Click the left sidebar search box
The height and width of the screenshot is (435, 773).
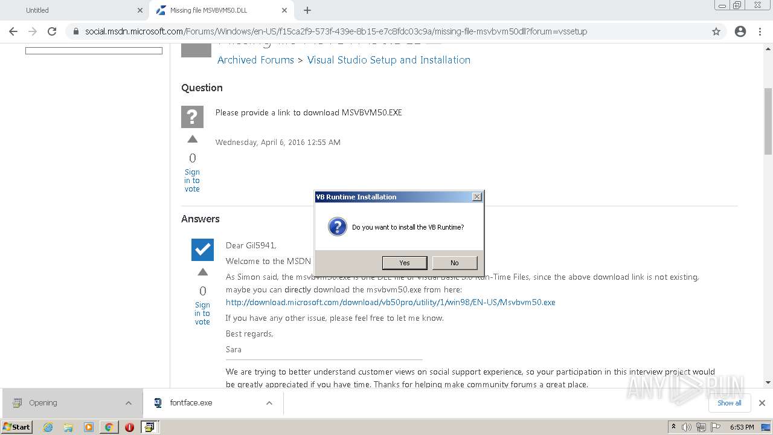(x=94, y=51)
